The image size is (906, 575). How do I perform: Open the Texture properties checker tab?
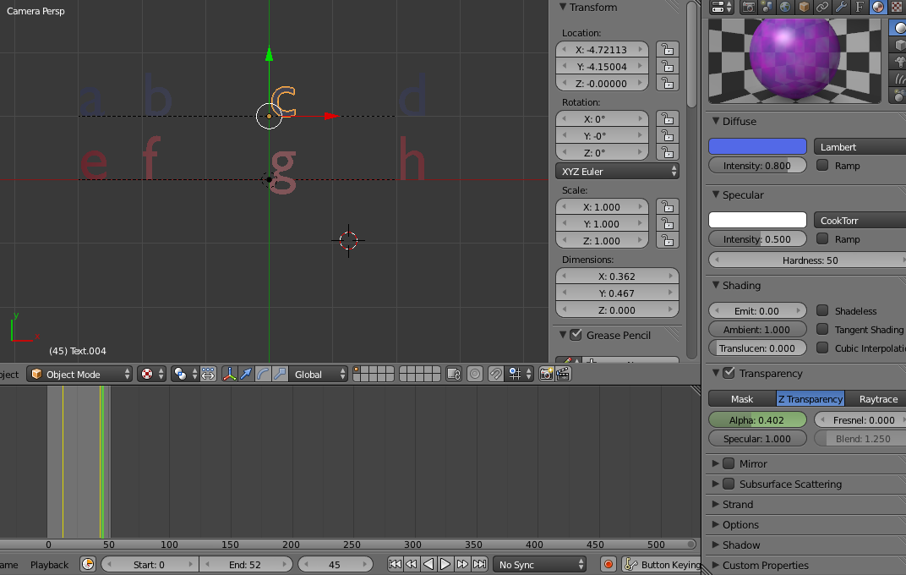pyautogui.click(x=897, y=7)
